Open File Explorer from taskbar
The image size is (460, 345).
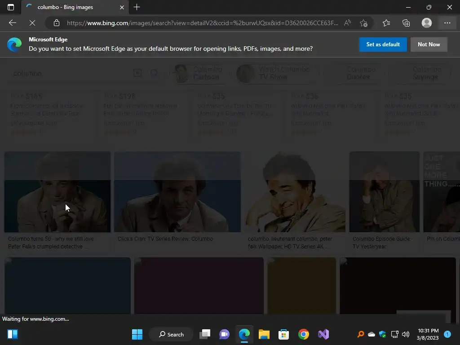pyautogui.click(x=264, y=334)
